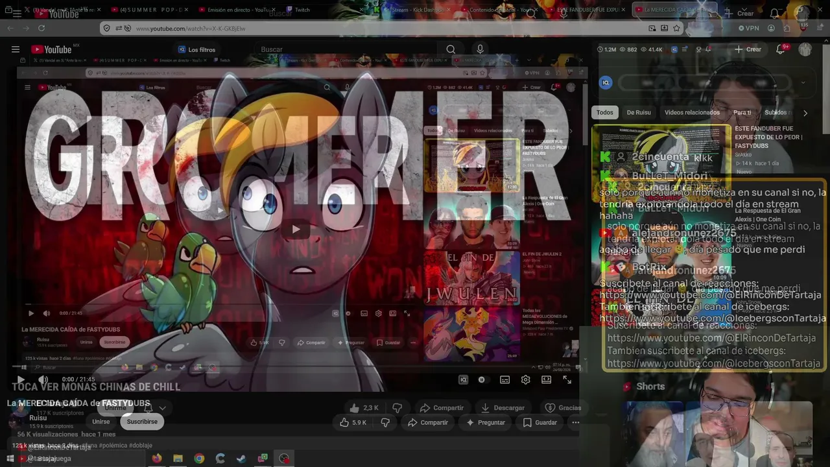Click the Crear button in YouTube header

click(748, 49)
